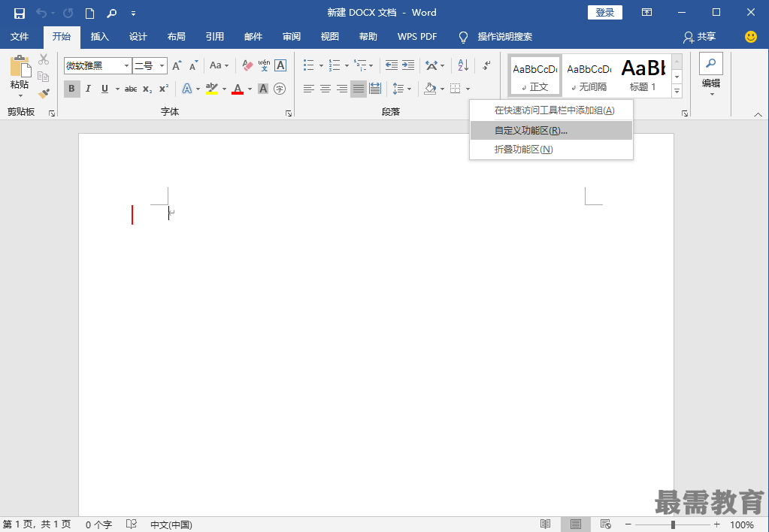
Task: Add a phonetic guide with the wén icon
Action: point(265,65)
